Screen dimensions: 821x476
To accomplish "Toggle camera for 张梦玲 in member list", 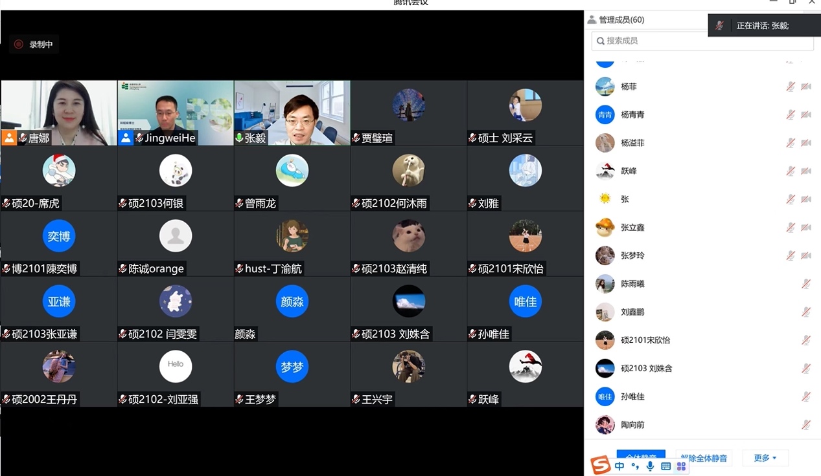I will pyautogui.click(x=806, y=255).
